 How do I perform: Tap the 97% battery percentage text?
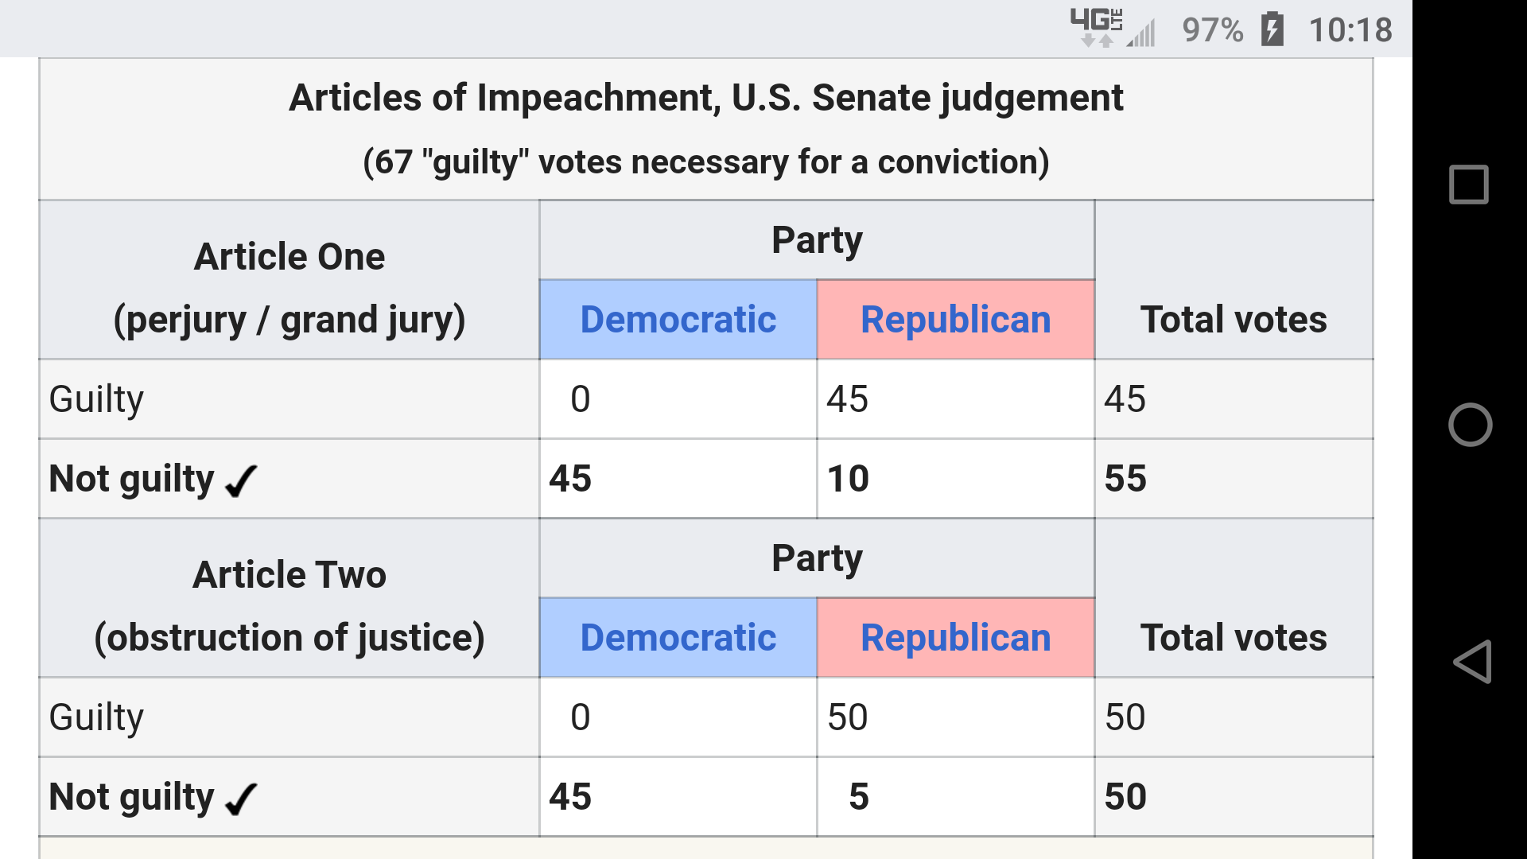1212,30
